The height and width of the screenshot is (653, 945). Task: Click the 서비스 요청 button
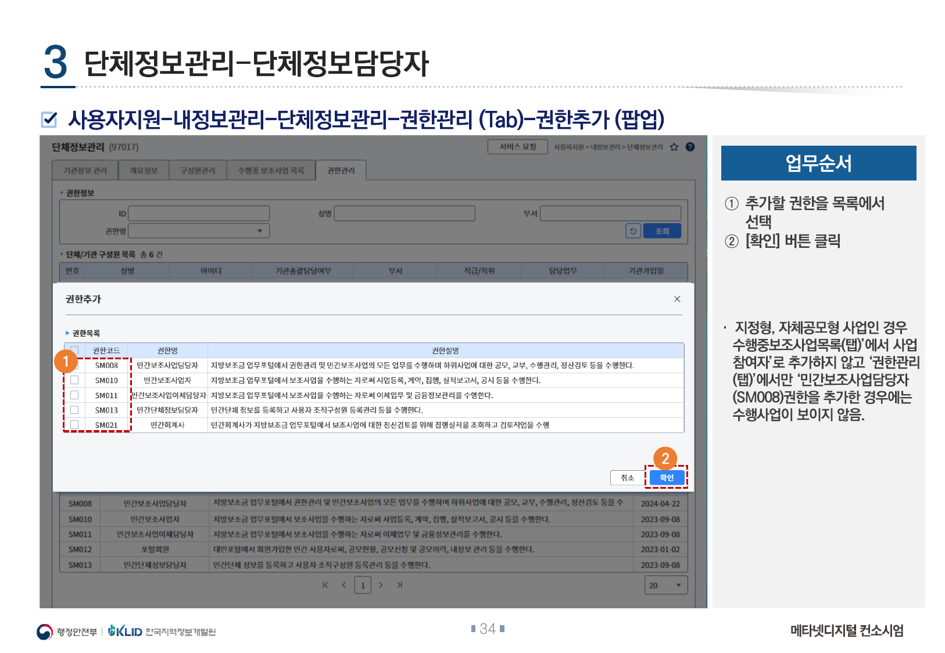point(517,147)
